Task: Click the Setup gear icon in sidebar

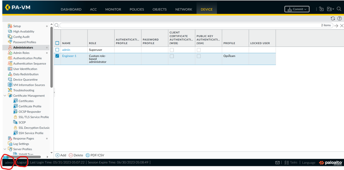Action: tap(10, 26)
